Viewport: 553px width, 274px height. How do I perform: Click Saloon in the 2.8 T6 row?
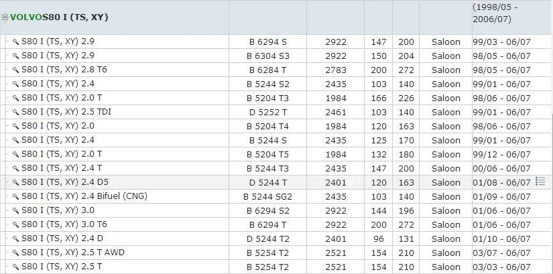tap(446, 70)
